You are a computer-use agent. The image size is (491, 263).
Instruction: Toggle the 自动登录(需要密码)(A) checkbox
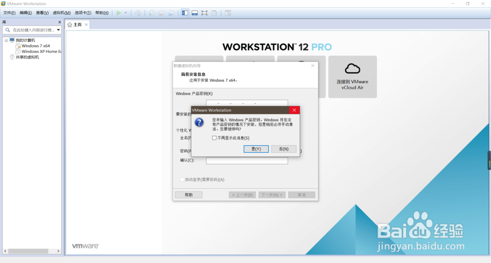182,180
